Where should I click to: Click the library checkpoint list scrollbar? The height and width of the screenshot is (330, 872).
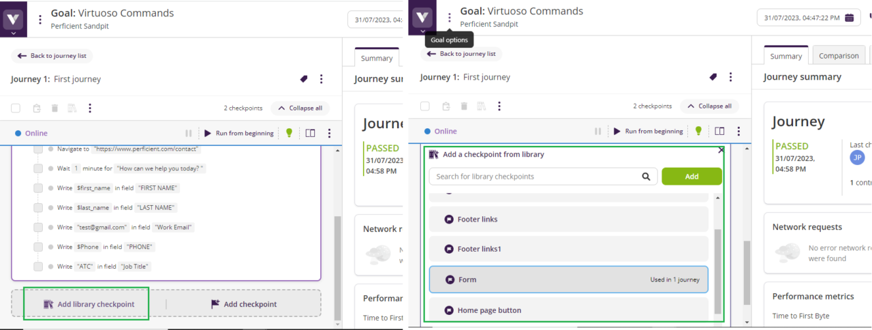(x=717, y=266)
